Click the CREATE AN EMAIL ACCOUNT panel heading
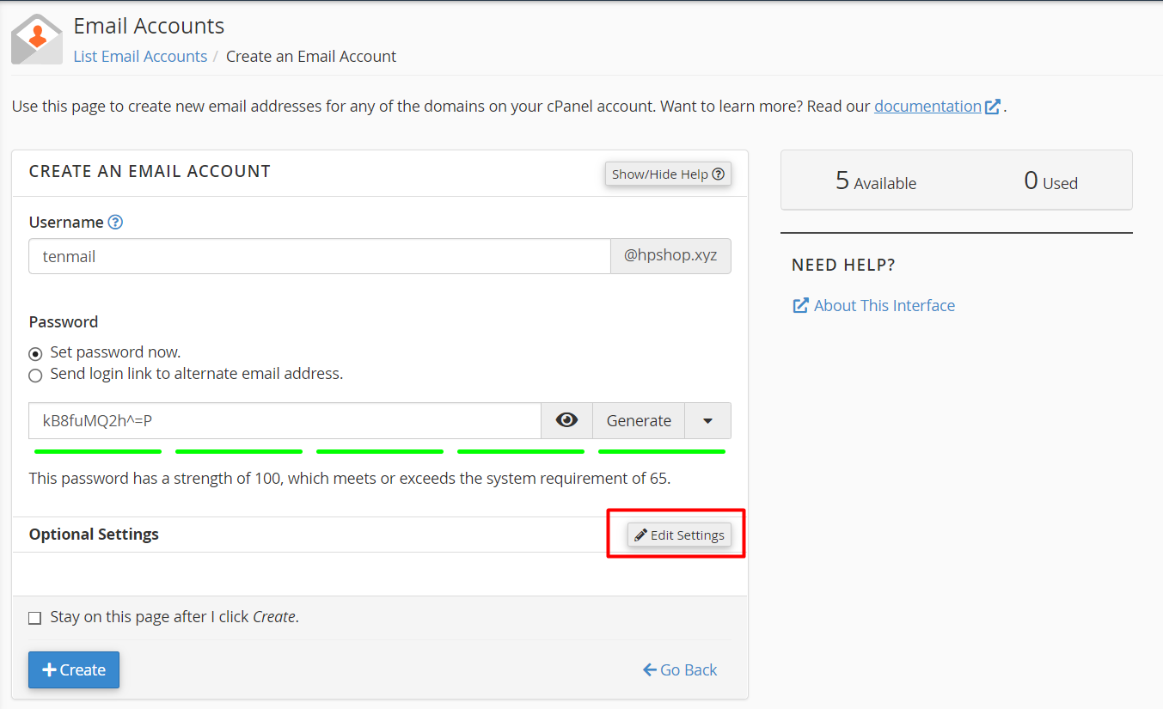Image resolution: width=1163 pixels, height=709 pixels. click(x=150, y=171)
